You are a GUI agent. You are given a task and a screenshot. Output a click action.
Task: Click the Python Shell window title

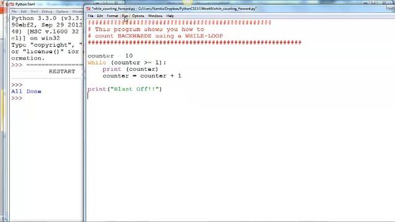pyautogui.click(x=25, y=4)
